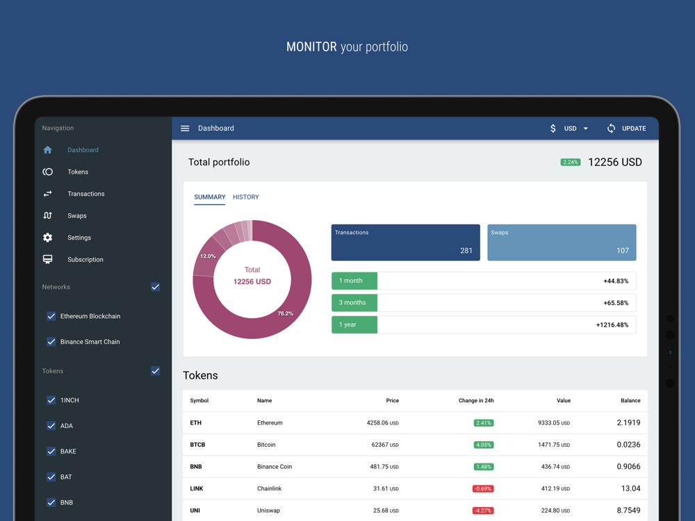Open Subscription from the sidebar

coord(85,260)
